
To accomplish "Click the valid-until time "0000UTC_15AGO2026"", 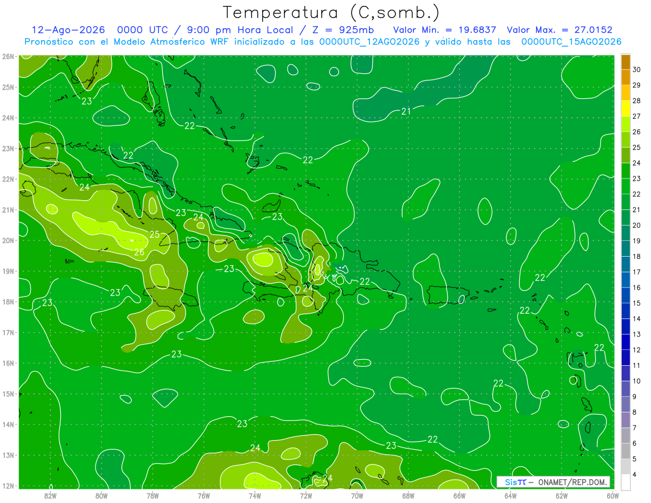I will pyautogui.click(x=571, y=42).
